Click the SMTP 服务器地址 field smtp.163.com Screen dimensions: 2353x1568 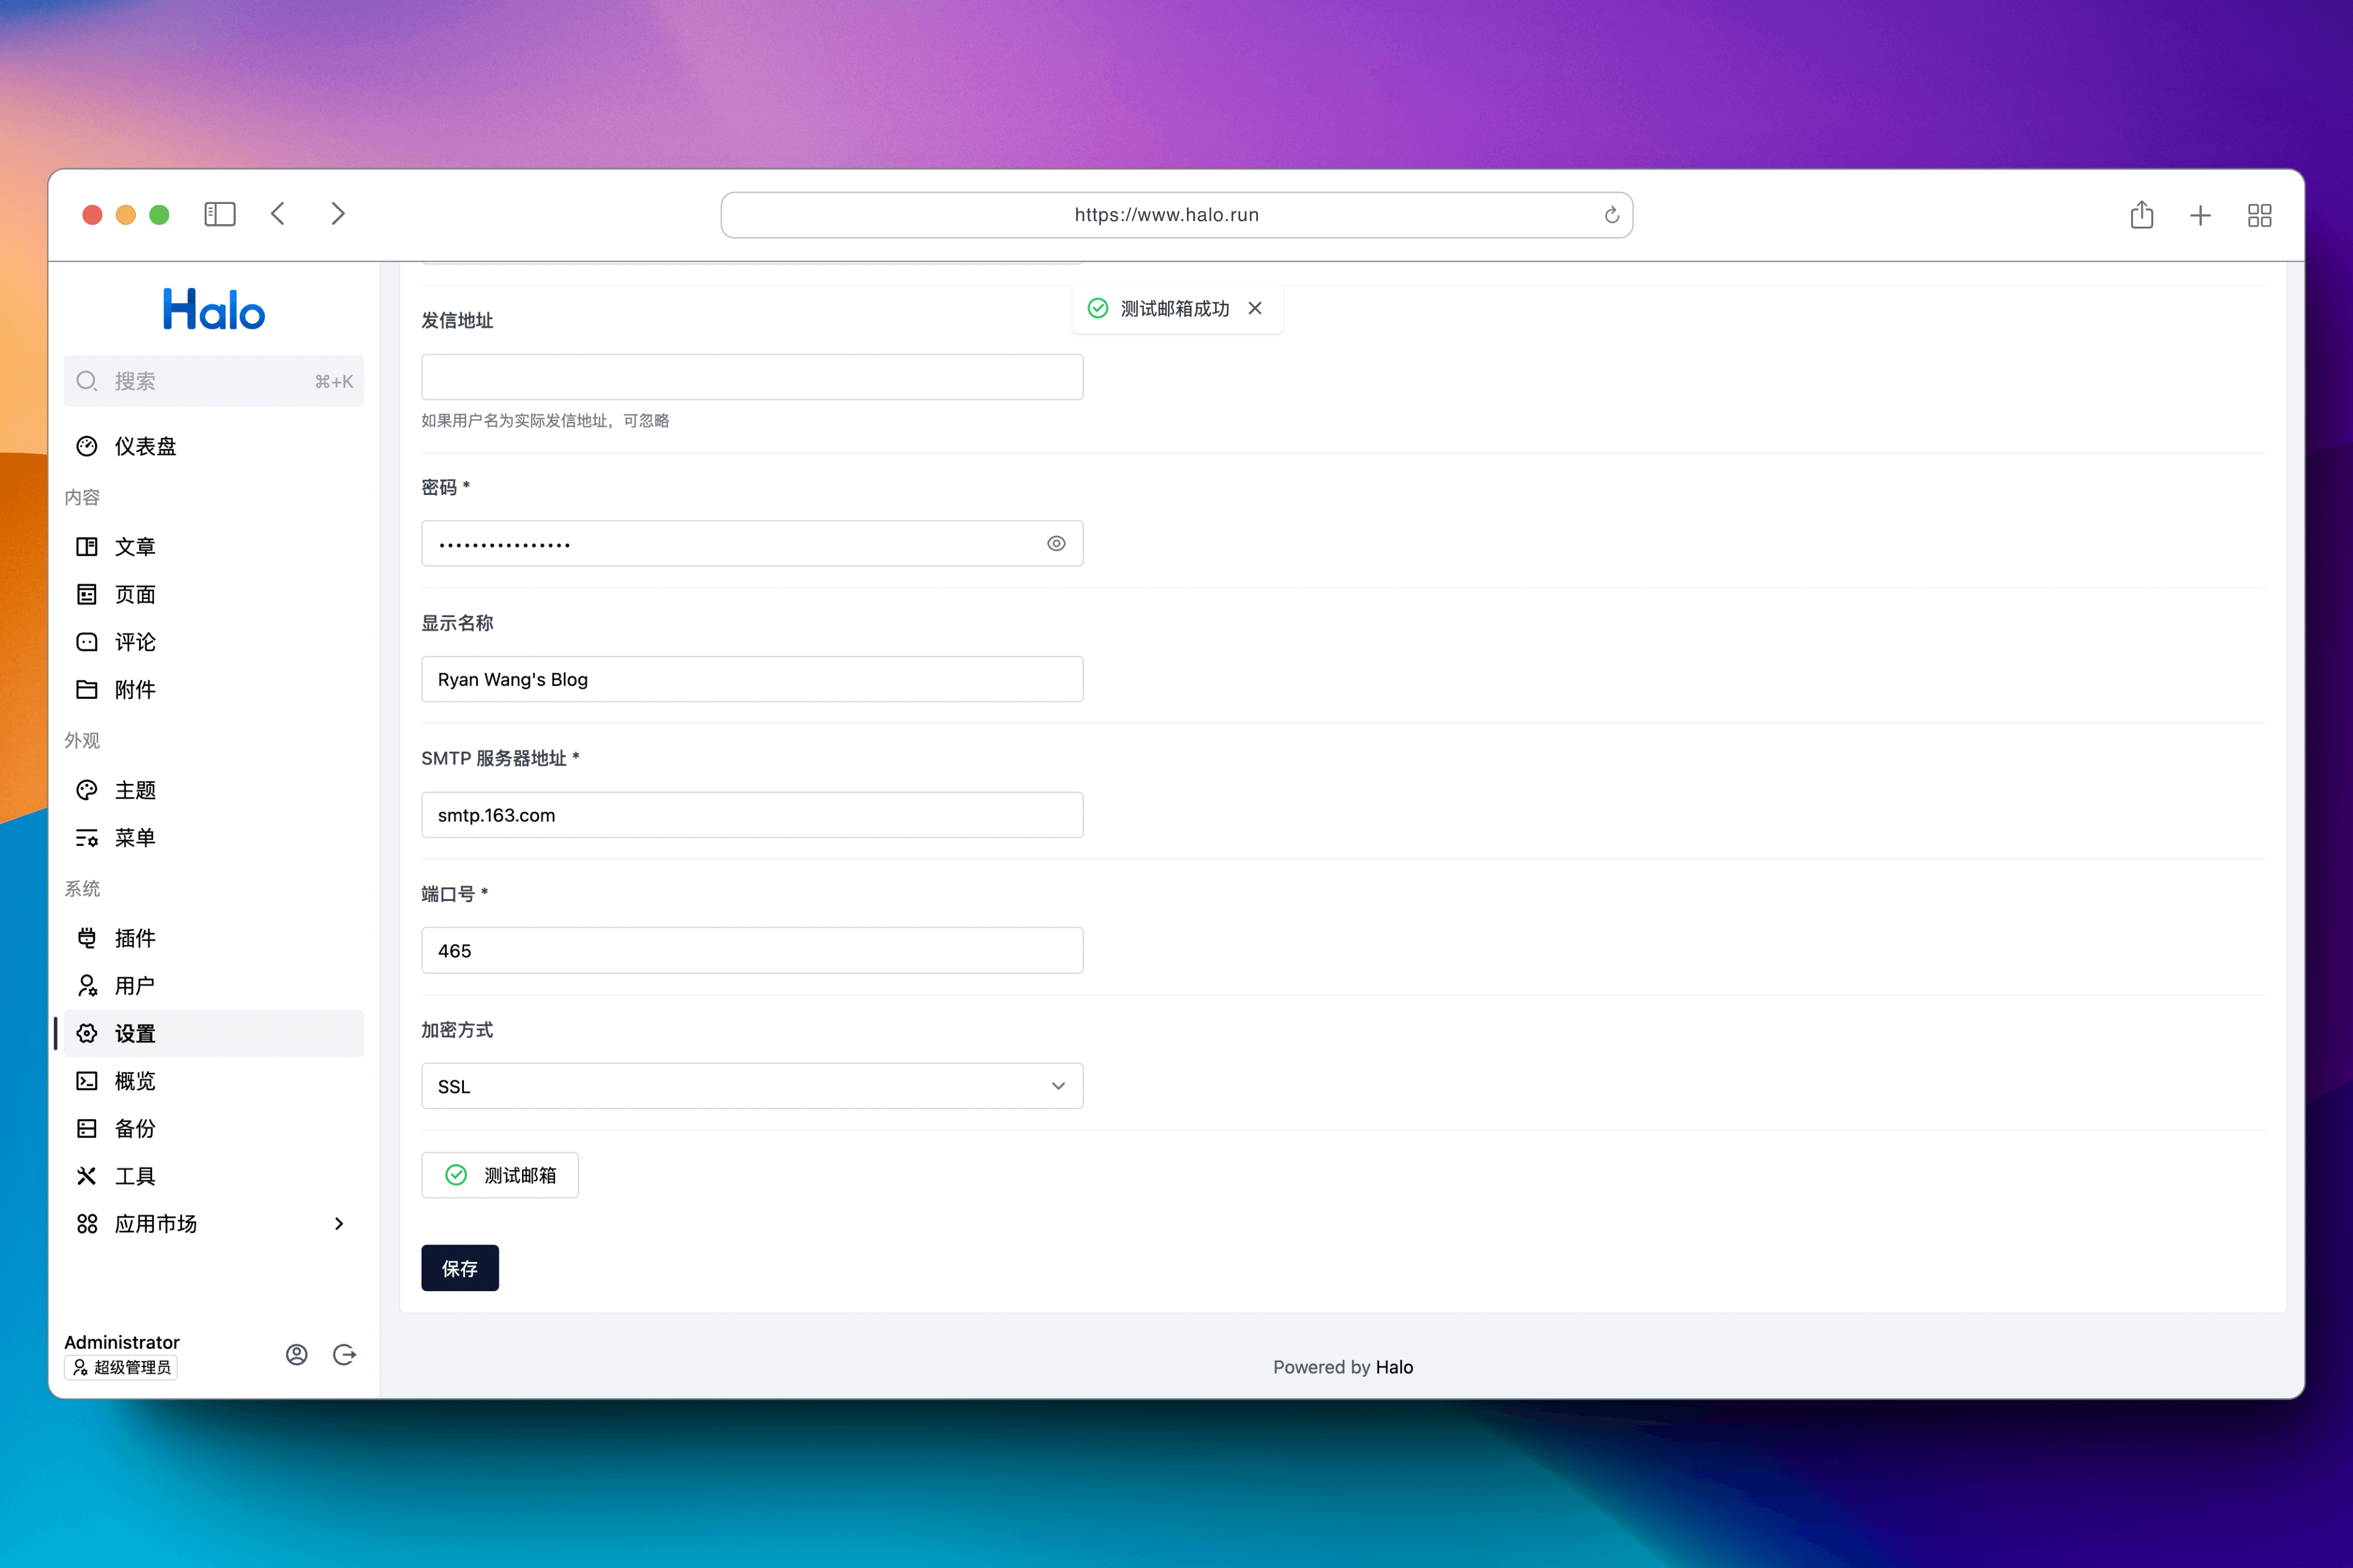tap(751, 815)
